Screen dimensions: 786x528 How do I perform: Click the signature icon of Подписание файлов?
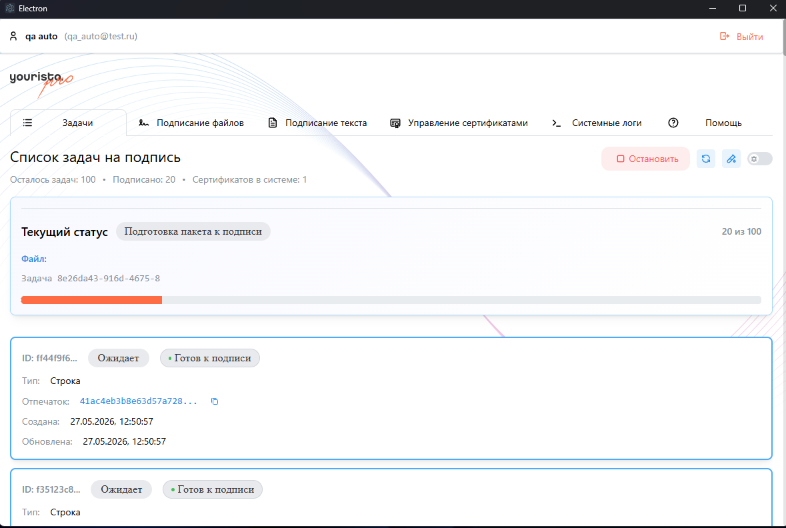[144, 123]
